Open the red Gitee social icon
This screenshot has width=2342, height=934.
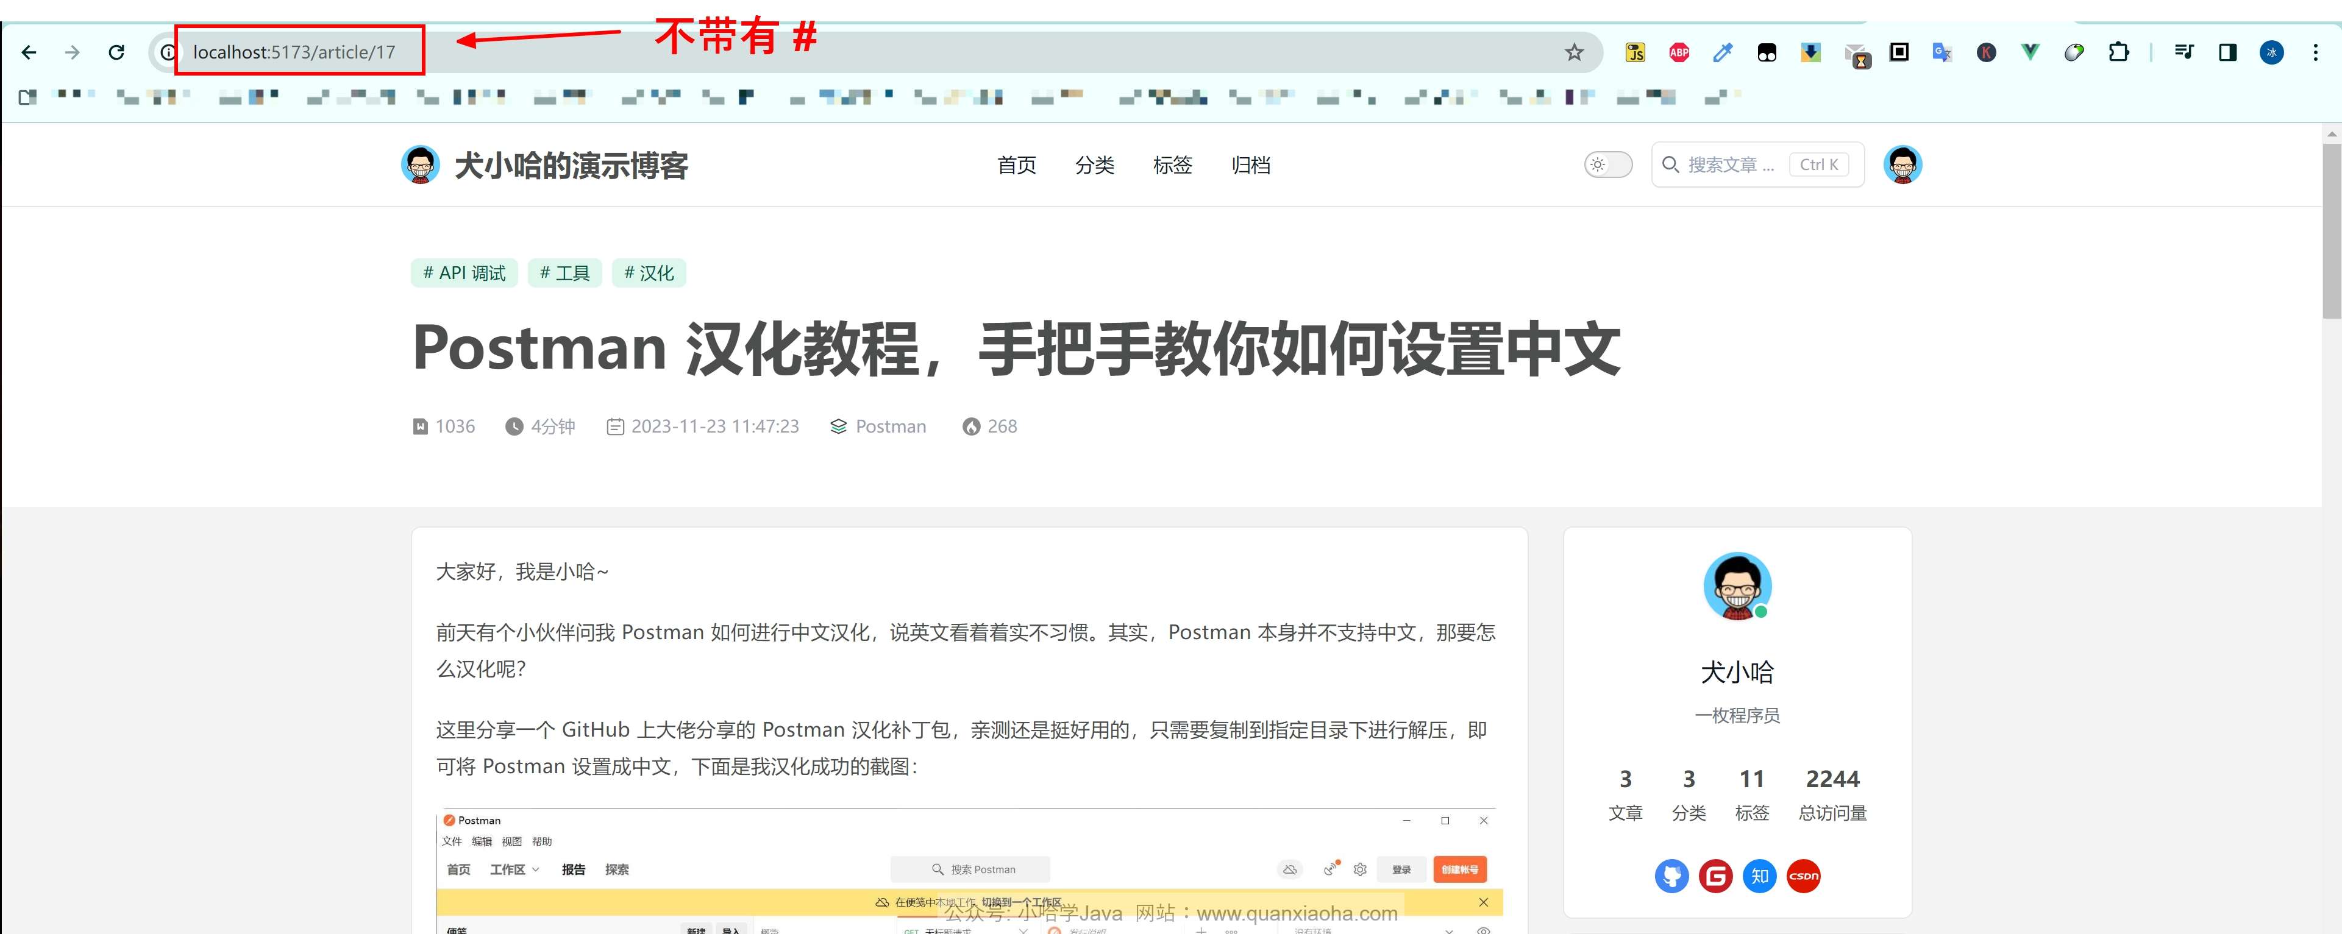coord(1715,876)
